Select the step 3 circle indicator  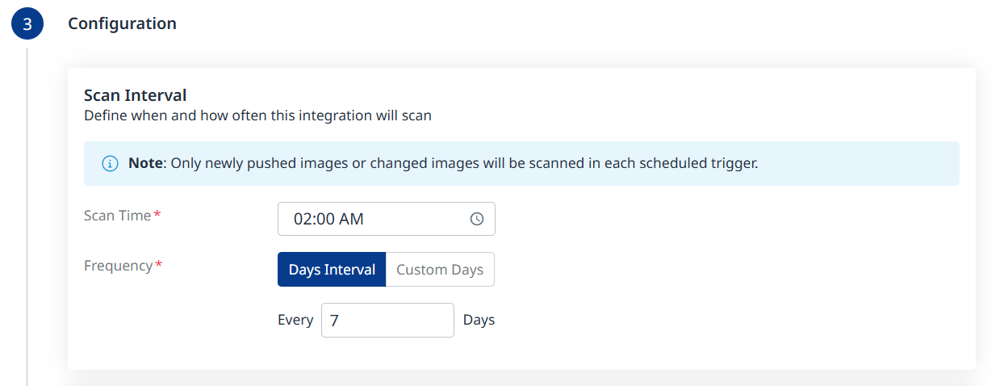pos(27,24)
